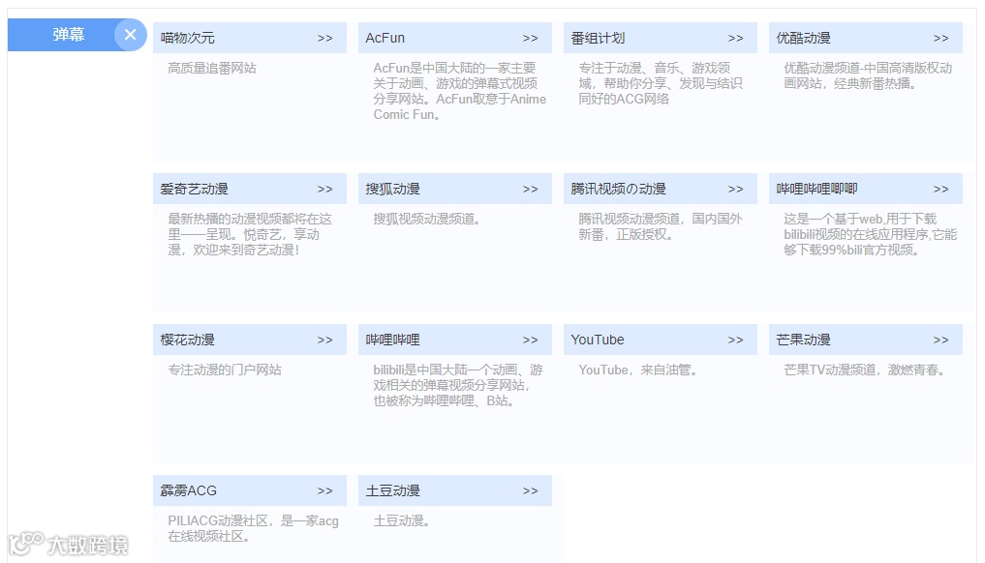Open the 喵物次元 site link
Image resolution: width=985 pixels, height=563 pixels.
(187, 39)
